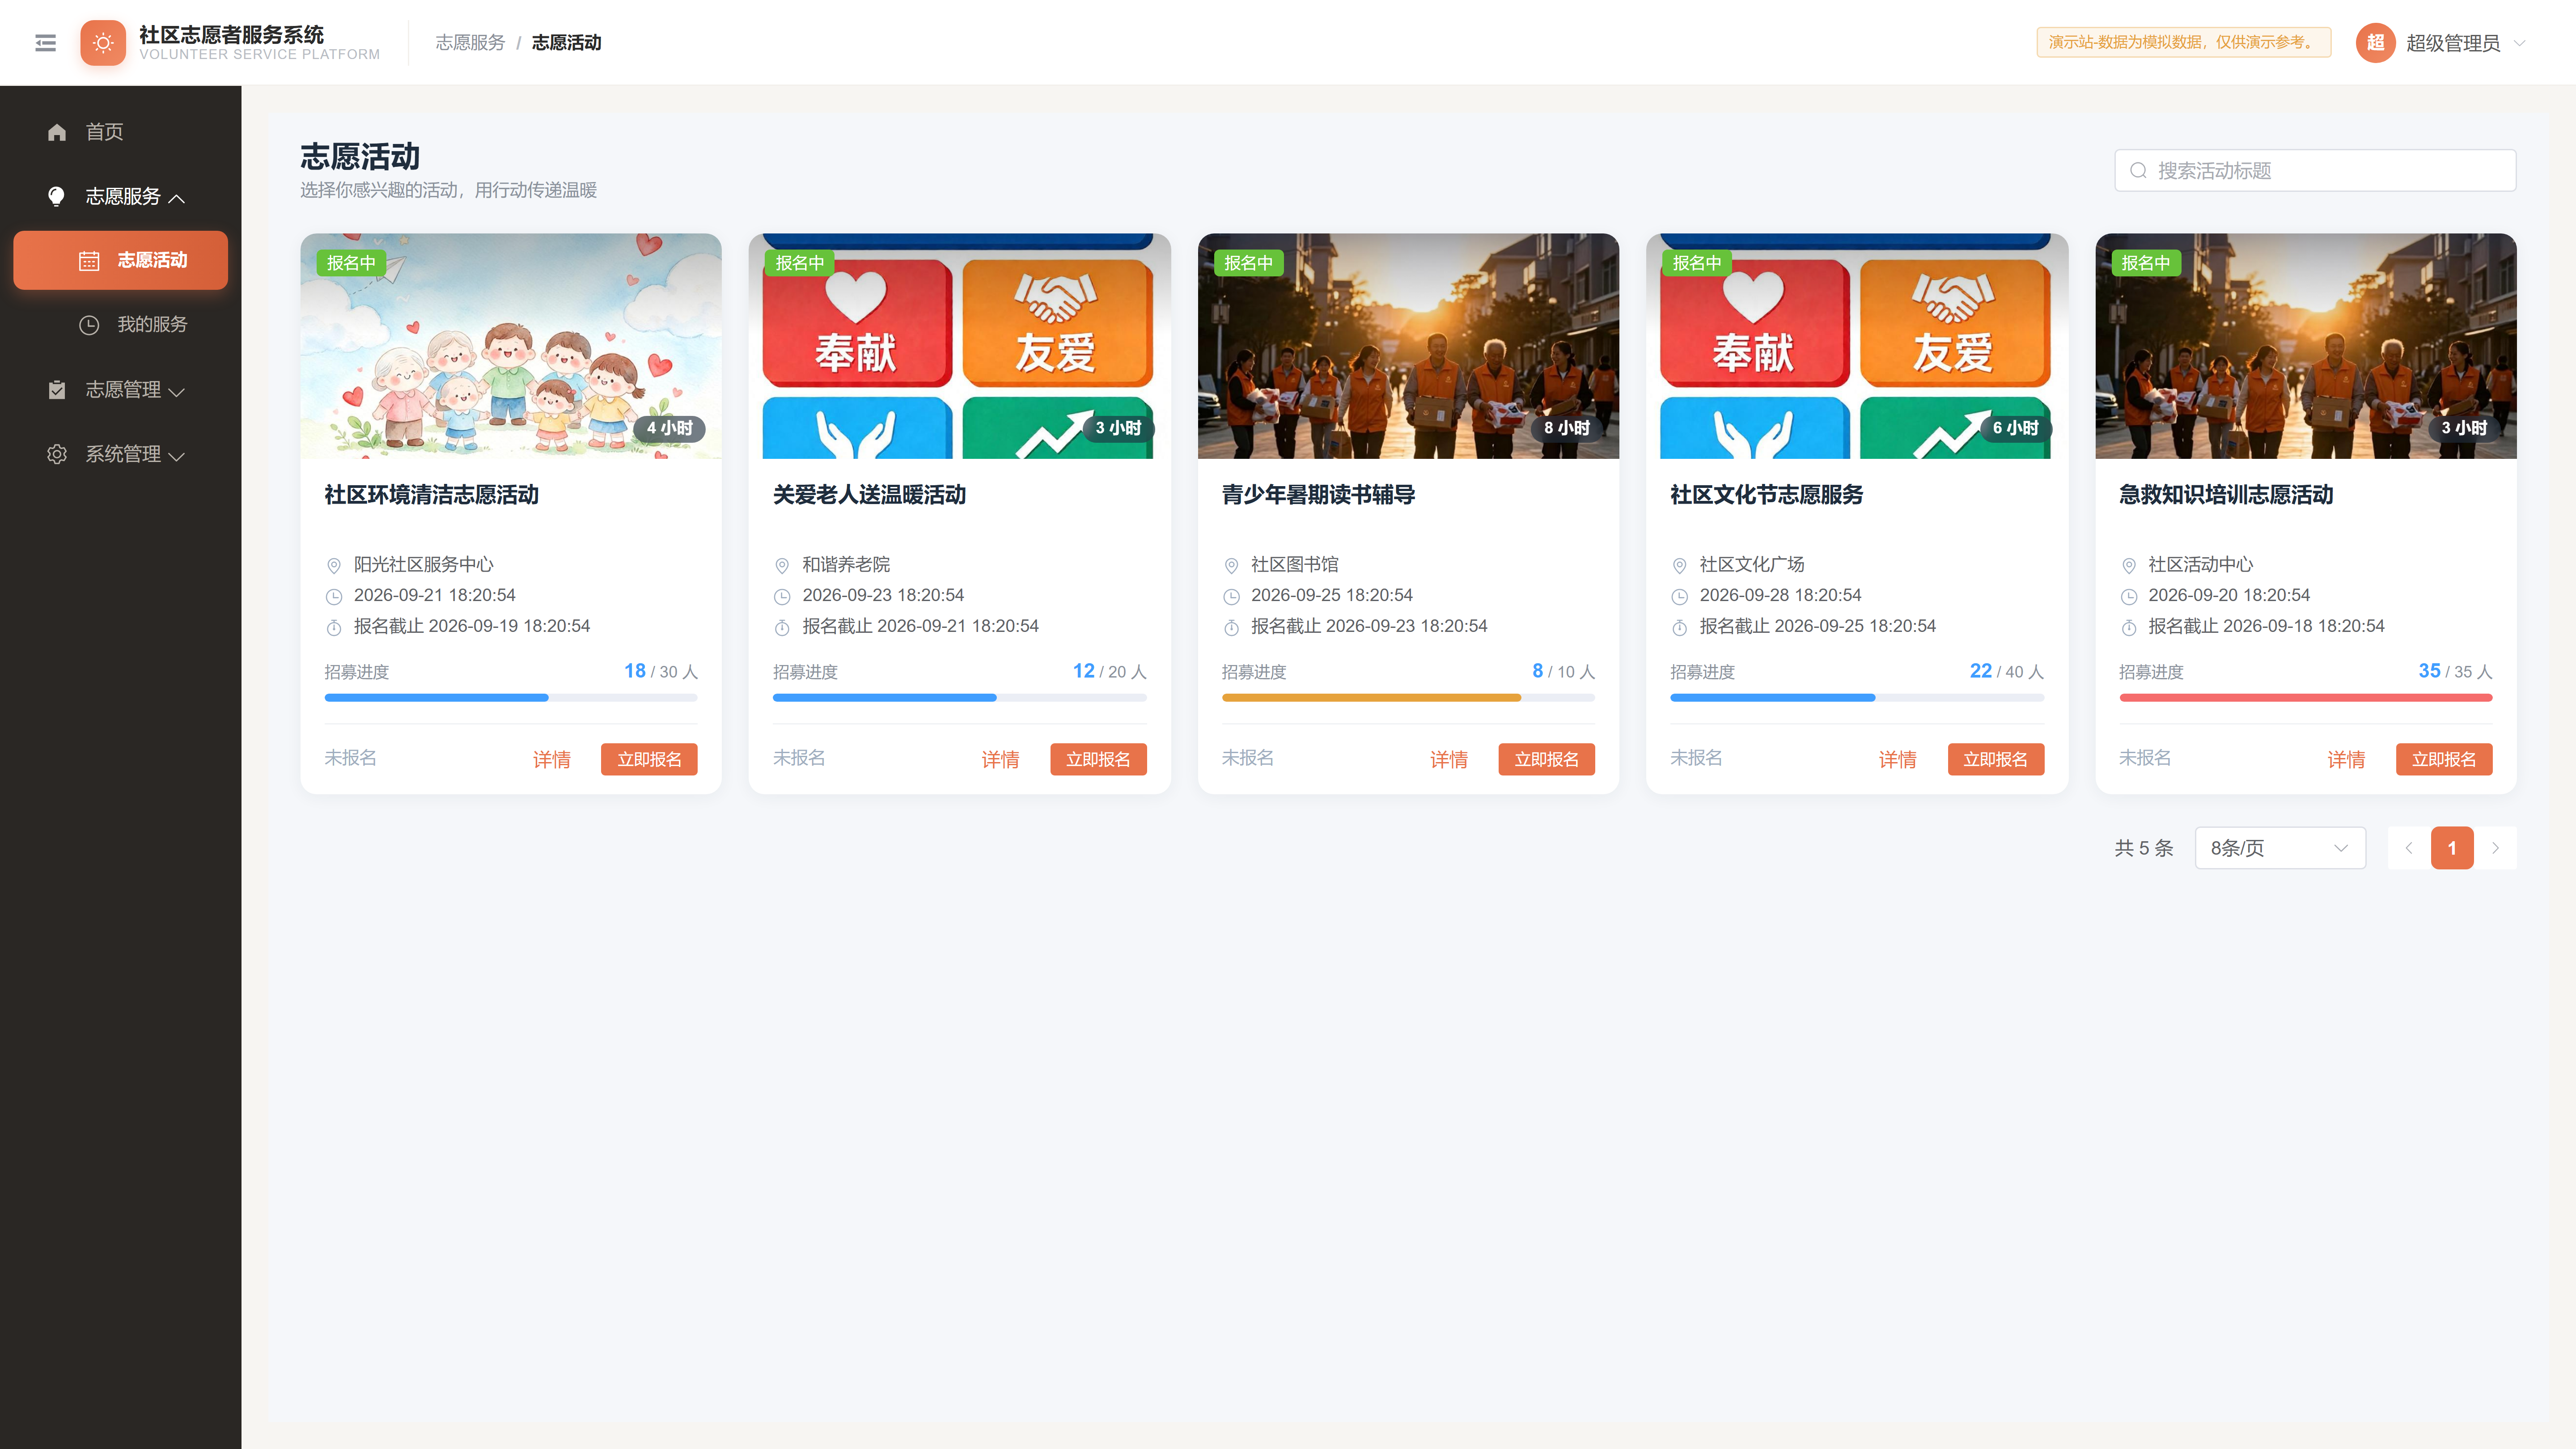Expand the 志愿管理 sidebar menu arrow
The image size is (2576, 1449).
pos(177,392)
